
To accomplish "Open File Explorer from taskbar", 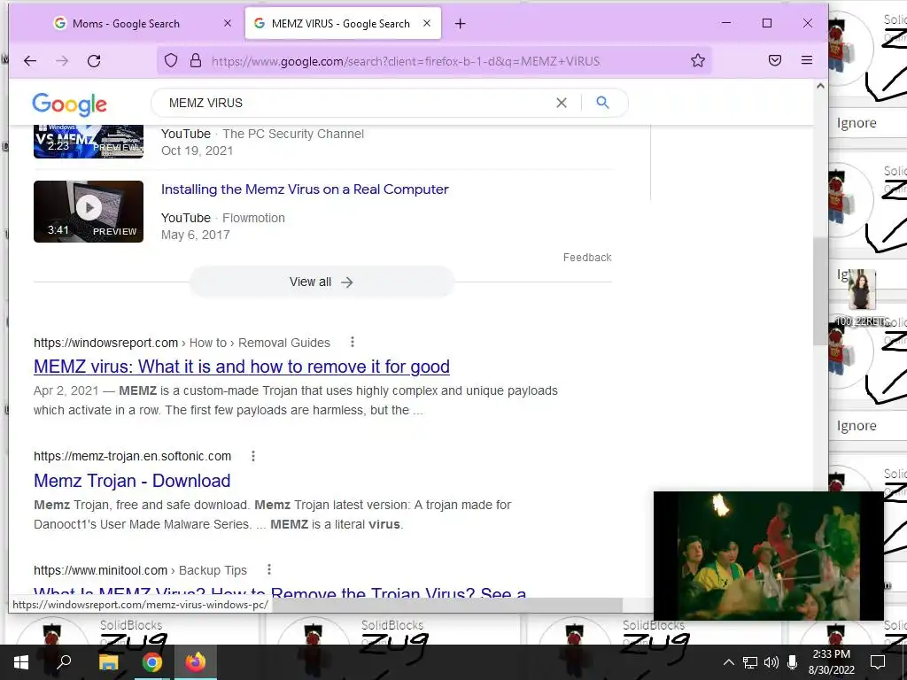I will pos(108,662).
